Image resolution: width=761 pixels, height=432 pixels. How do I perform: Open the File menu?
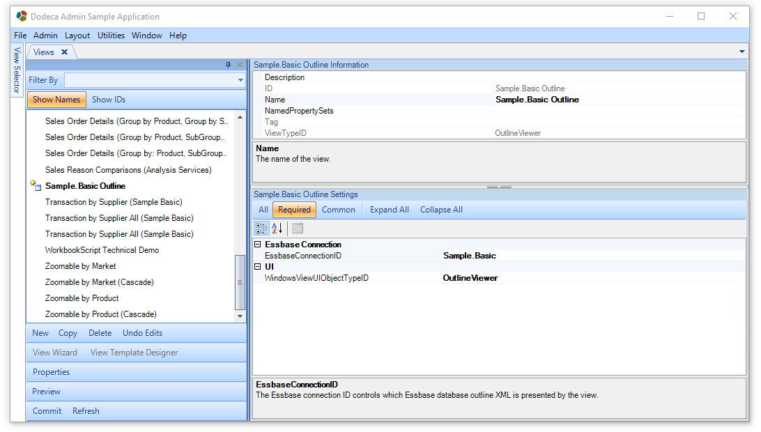20,36
